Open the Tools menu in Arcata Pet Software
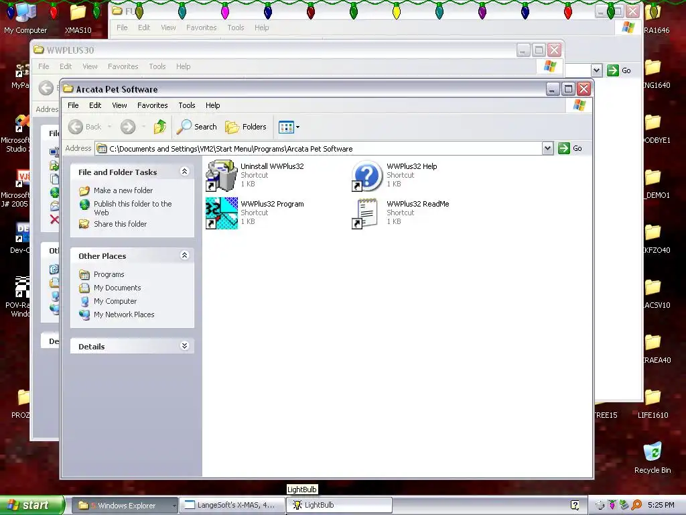 [x=187, y=105]
